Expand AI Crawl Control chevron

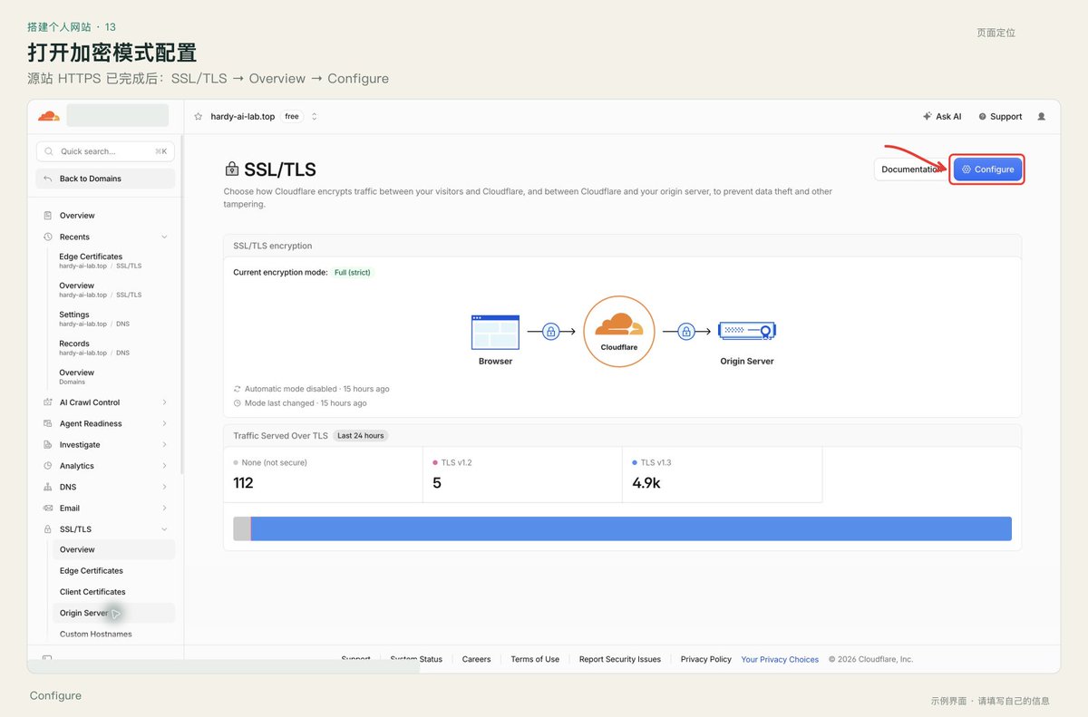[x=164, y=402]
